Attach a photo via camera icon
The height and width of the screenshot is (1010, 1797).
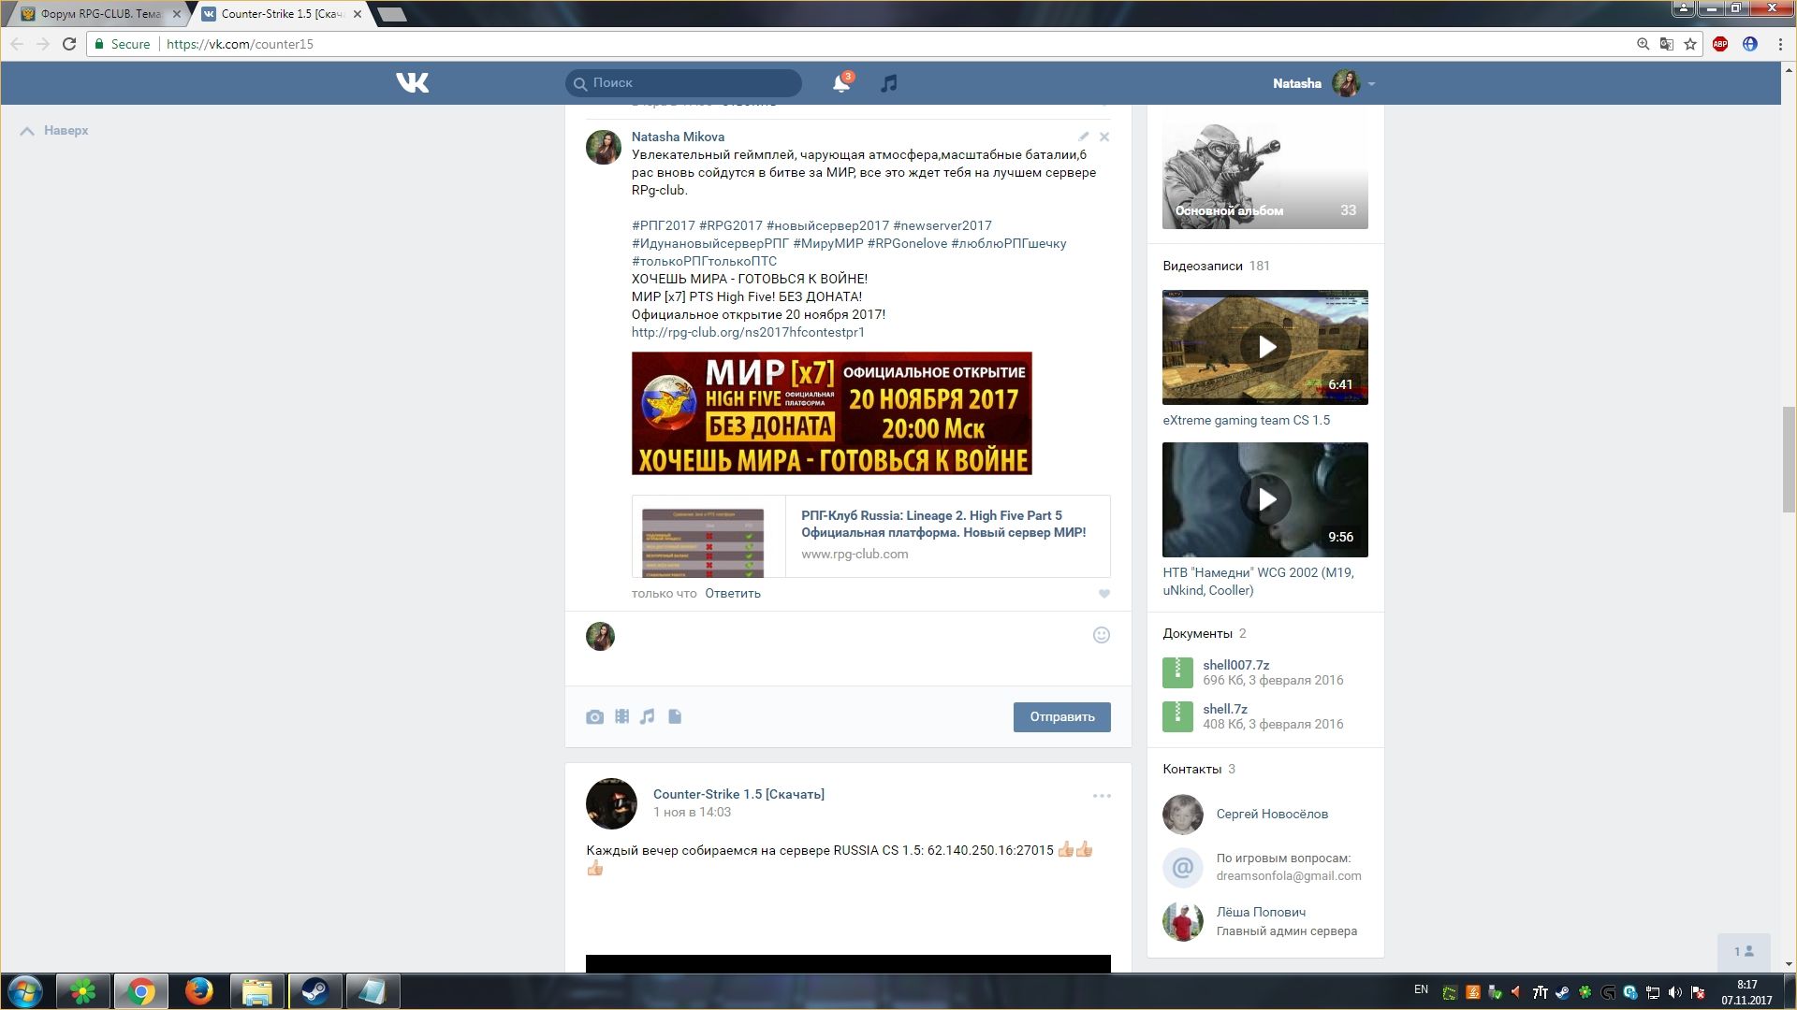[x=594, y=717]
